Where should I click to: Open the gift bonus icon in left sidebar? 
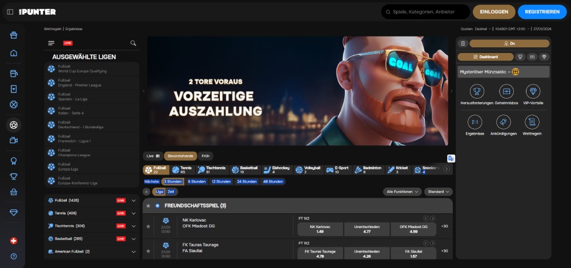click(14, 35)
